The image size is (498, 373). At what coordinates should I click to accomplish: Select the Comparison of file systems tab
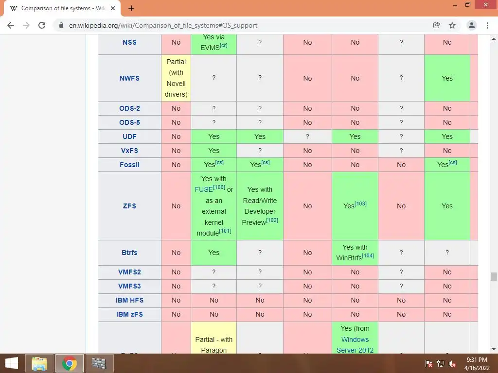click(62, 8)
